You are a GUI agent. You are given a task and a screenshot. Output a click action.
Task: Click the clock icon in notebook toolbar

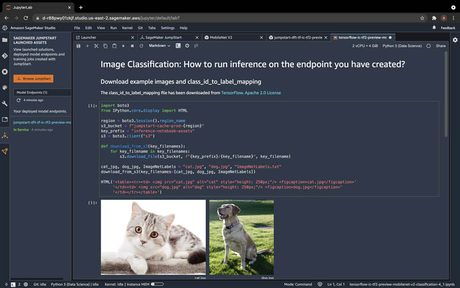[187, 46]
